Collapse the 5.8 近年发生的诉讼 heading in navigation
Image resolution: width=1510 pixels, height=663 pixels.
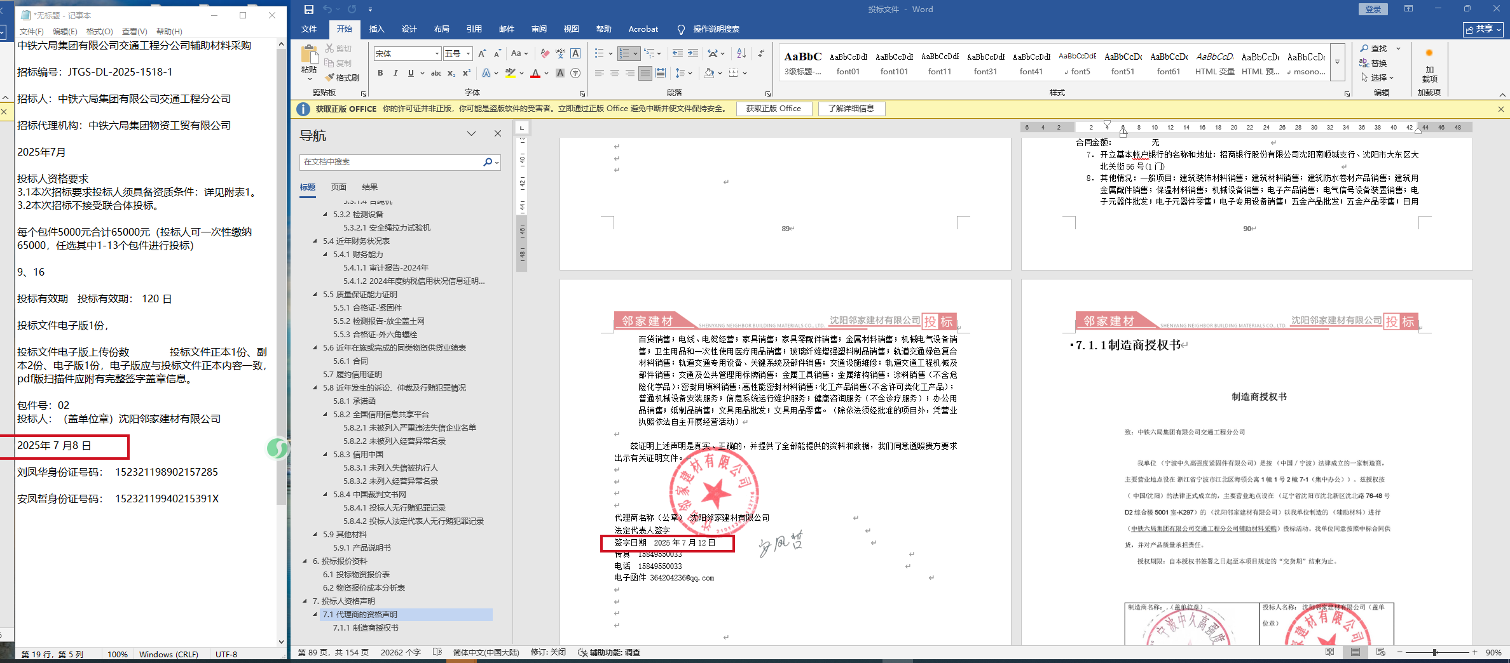coord(315,388)
